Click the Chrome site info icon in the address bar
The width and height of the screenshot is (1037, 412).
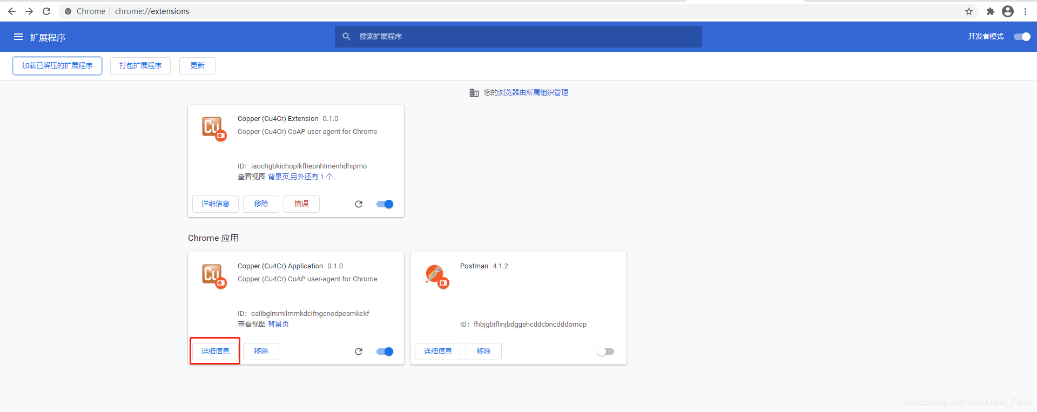(68, 11)
